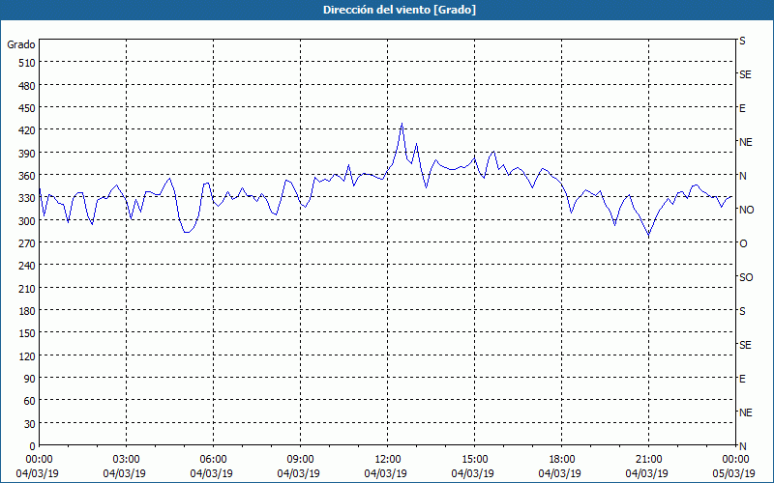Click the 'N' compass label beside 360 gridline
Viewport: 774px width, 483px height.
(743, 176)
